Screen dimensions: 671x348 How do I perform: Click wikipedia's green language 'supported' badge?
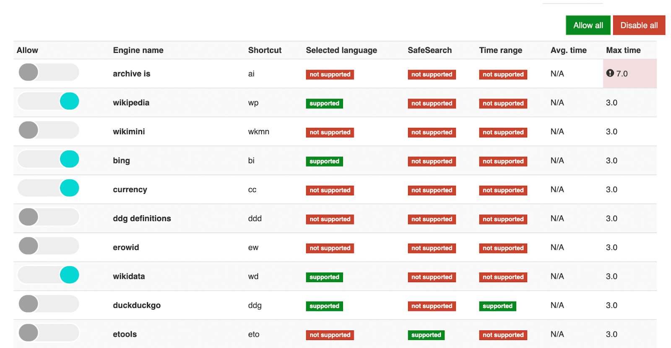tap(324, 103)
